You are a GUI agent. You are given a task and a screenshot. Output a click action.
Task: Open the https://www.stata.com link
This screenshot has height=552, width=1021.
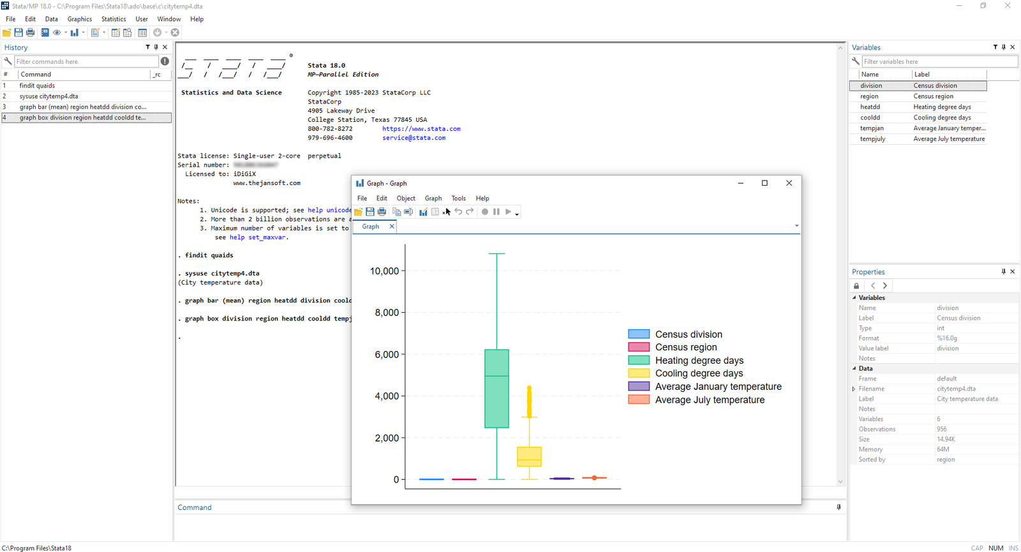tap(421, 129)
